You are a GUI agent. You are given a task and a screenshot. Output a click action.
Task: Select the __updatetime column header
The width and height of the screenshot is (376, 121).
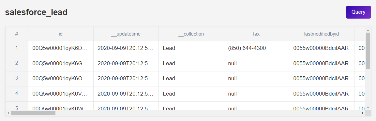tap(126, 34)
